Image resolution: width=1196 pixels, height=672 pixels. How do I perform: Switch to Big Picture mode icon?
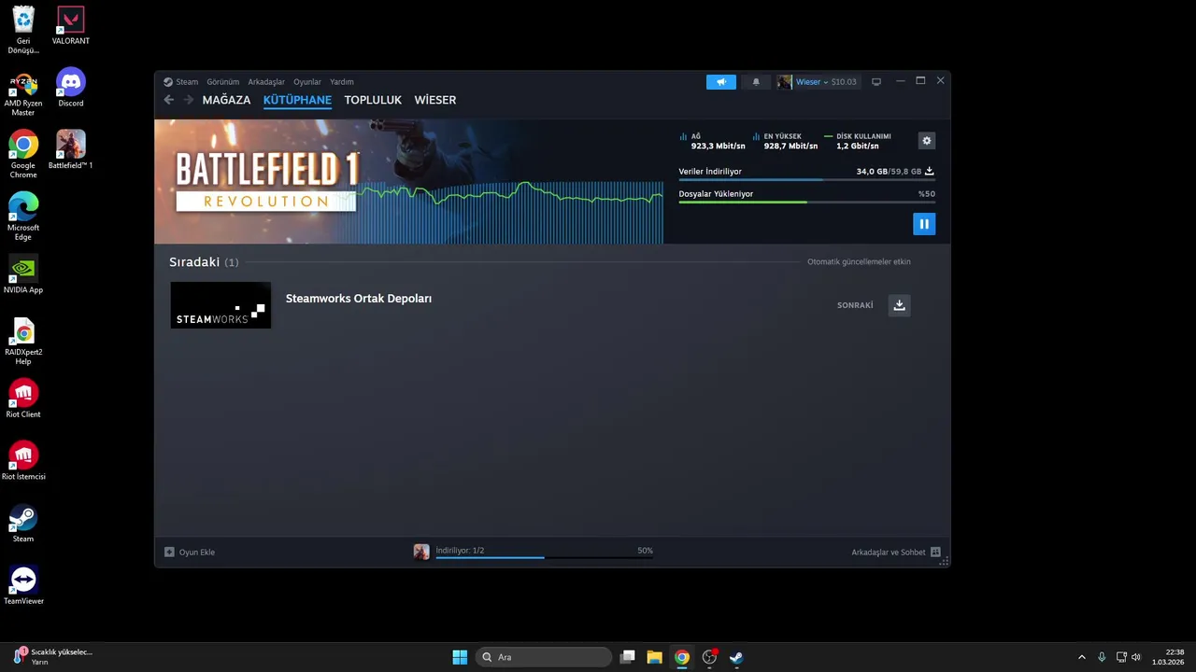point(876,82)
